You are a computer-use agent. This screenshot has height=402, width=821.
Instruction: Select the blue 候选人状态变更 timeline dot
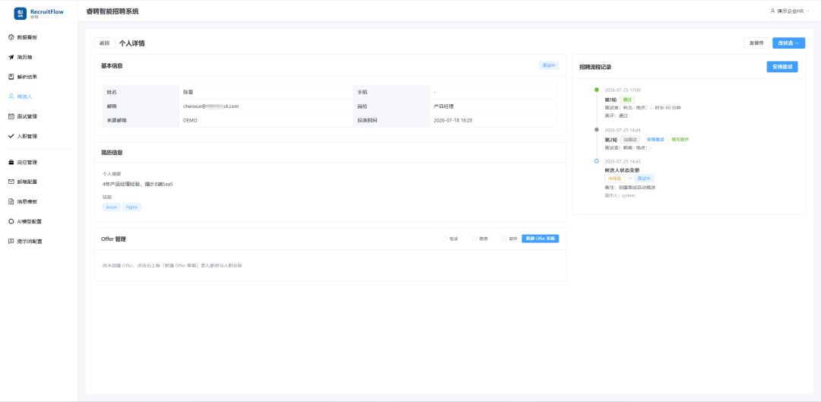tap(597, 161)
